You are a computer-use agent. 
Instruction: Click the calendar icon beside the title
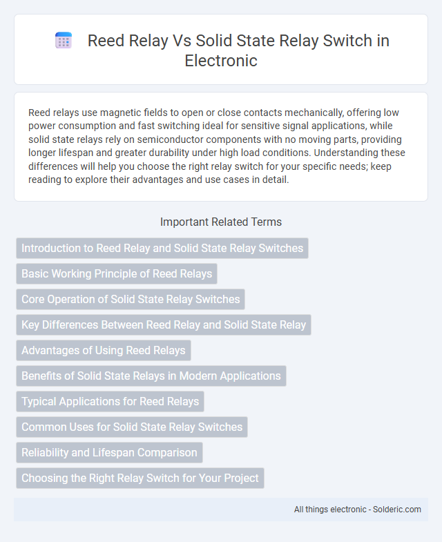pos(64,41)
